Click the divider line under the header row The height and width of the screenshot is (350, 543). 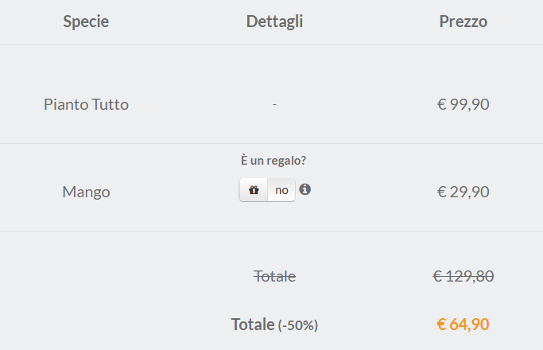point(271,45)
